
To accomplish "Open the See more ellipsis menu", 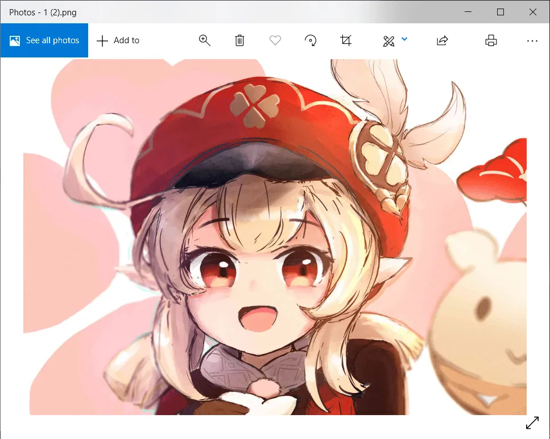I will point(532,40).
